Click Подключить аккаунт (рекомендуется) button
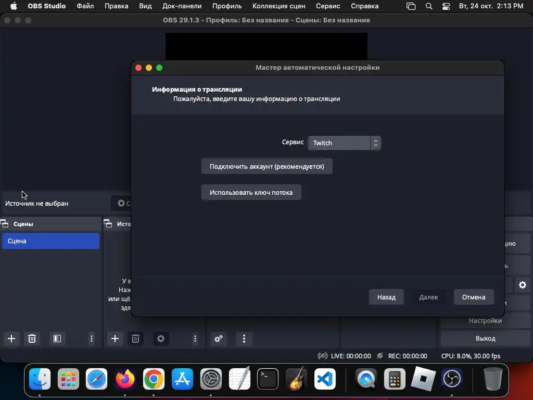Screen dimensions: 533x400 (267, 166)
